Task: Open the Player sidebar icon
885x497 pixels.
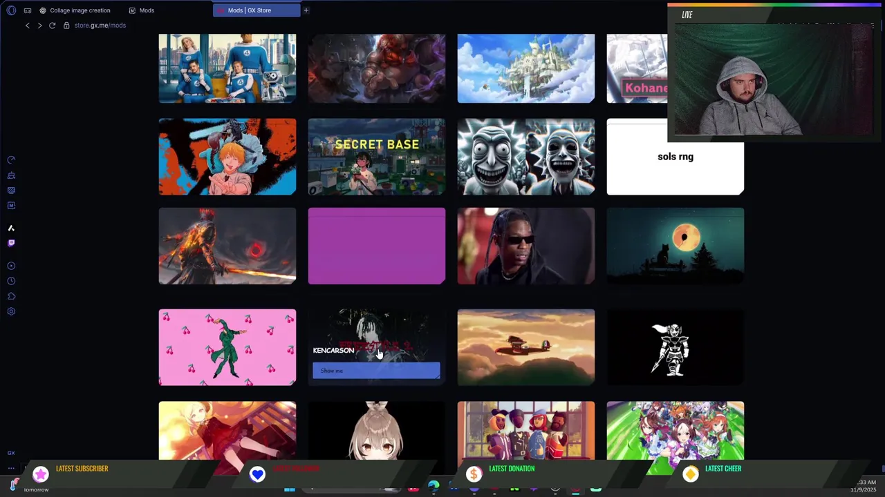Action: tap(11, 266)
